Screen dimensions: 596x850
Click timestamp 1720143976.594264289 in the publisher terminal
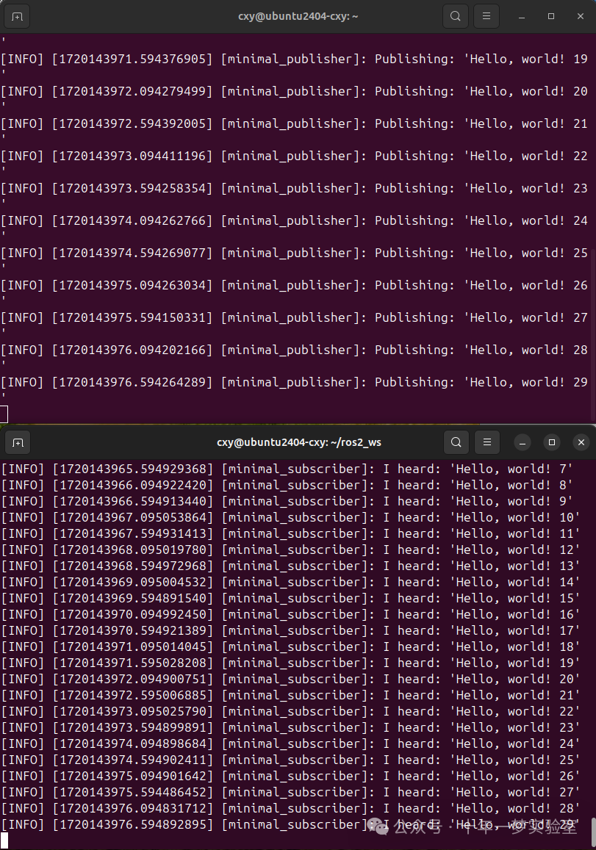point(132,383)
